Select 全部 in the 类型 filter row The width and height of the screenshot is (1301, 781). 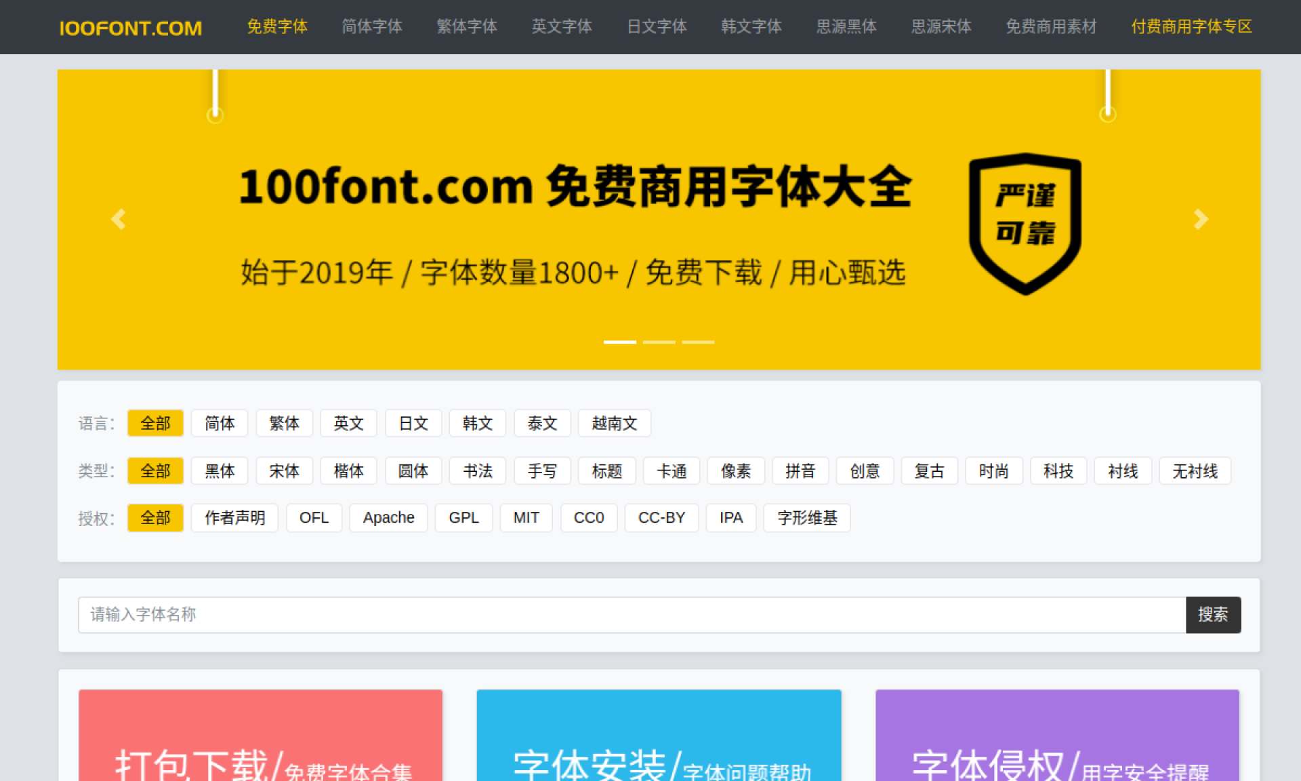pos(155,470)
